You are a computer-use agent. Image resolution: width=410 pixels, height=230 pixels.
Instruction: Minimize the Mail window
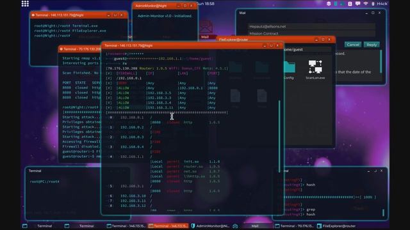click(x=366, y=13)
